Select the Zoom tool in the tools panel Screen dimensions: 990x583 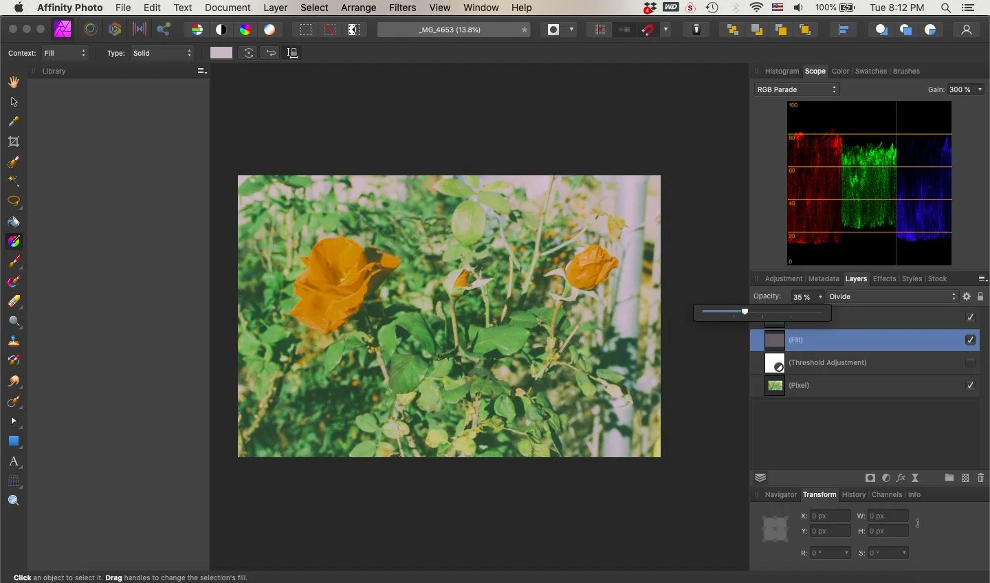(x=14, y=500)
